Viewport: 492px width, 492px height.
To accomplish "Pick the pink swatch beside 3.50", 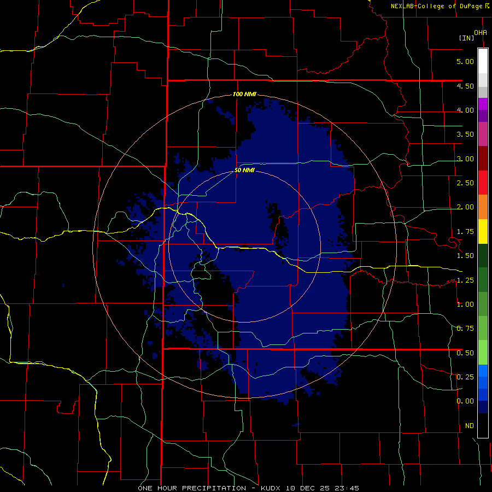I will pos(483,134).
